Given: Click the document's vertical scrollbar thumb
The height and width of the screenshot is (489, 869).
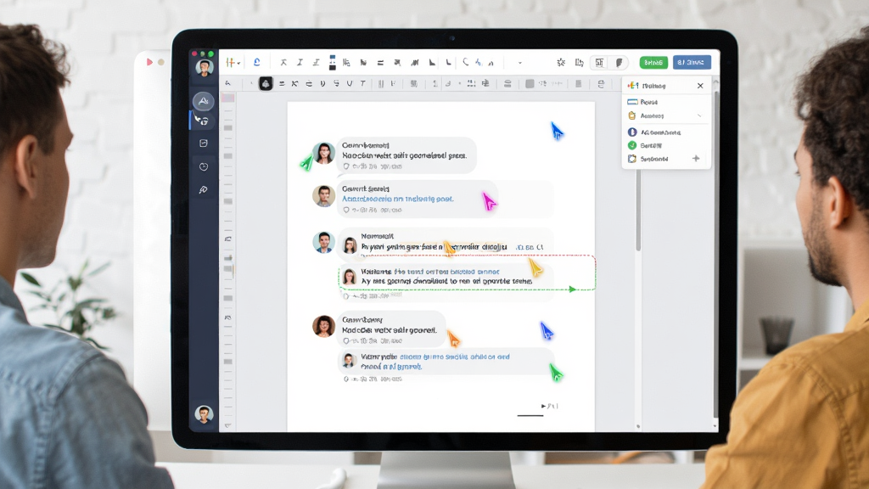Looking at the screenshot, I should click(638, 211).
